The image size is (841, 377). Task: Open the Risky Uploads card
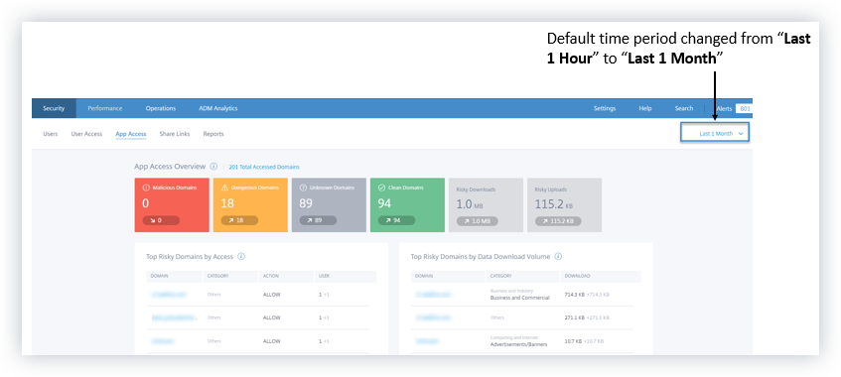pyautogui.click(x=564, y=204)
